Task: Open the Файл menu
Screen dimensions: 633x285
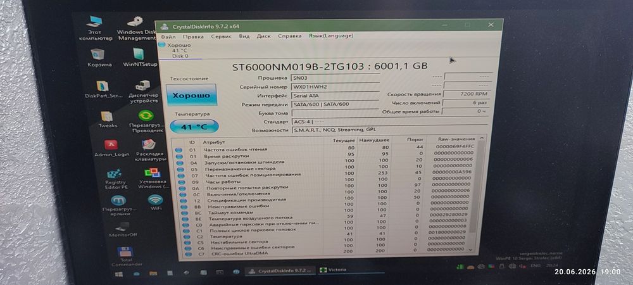Action: tap(168, 36)
